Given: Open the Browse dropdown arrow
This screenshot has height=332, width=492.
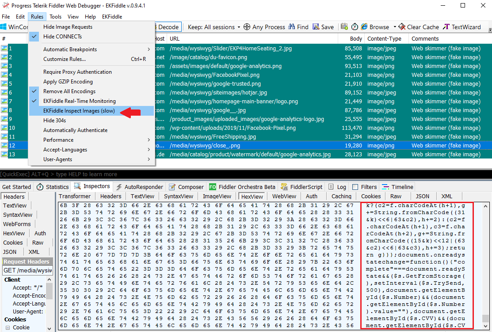Looking at the screenshot, I should (x=395, y=27).
